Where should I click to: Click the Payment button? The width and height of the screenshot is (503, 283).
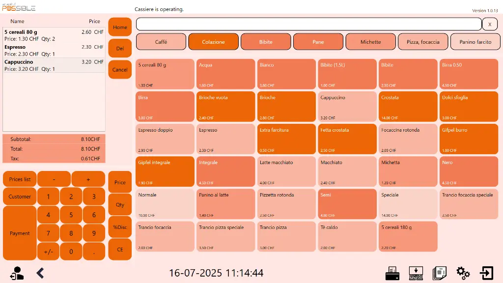tap(19, 233)
